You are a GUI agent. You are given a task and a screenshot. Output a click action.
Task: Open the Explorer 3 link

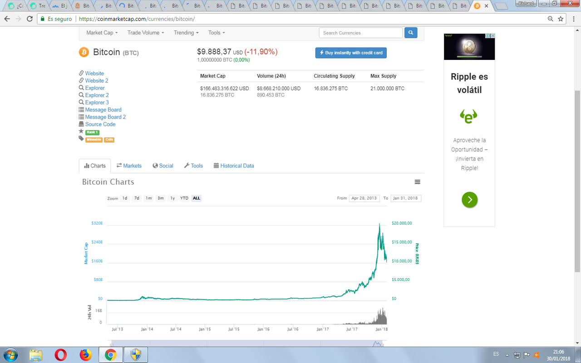click(97, 103)
